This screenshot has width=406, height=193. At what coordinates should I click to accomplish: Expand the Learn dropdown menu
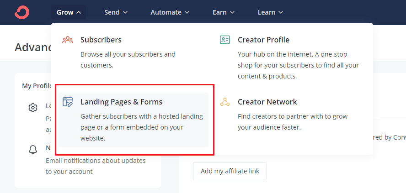[270, 12]
